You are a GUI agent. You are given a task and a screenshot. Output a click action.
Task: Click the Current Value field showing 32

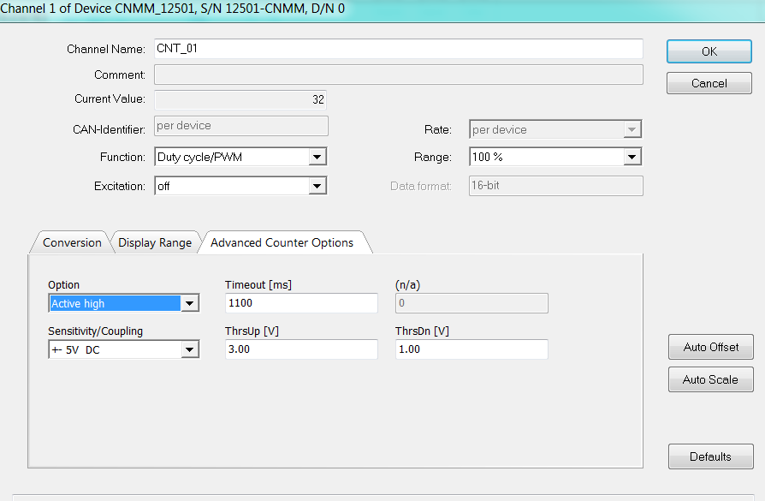[x=240, y=99]
